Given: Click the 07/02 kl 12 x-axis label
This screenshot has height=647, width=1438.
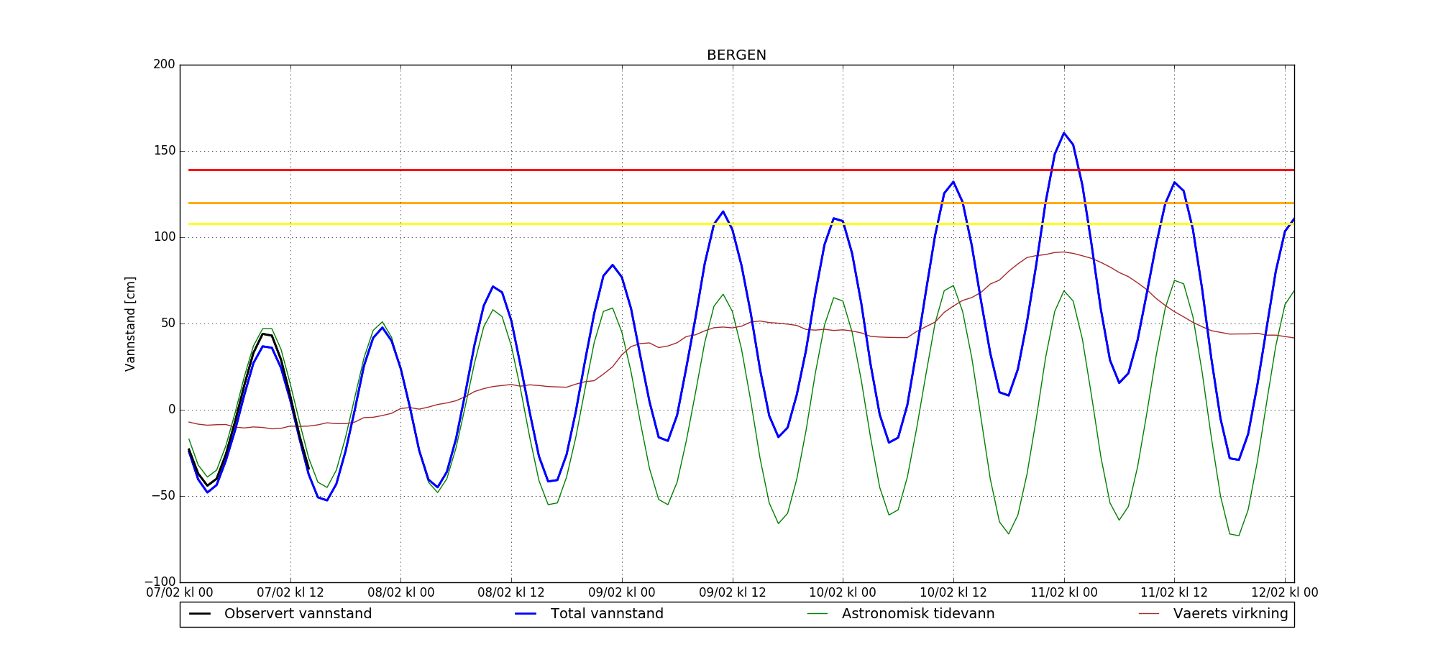Looking at the screenshot, I should click(x=290, y=593).
